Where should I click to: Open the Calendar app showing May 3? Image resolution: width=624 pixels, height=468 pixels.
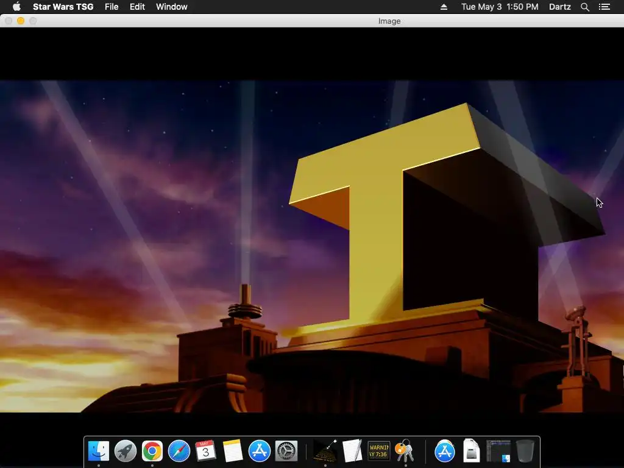click(206, 451)
